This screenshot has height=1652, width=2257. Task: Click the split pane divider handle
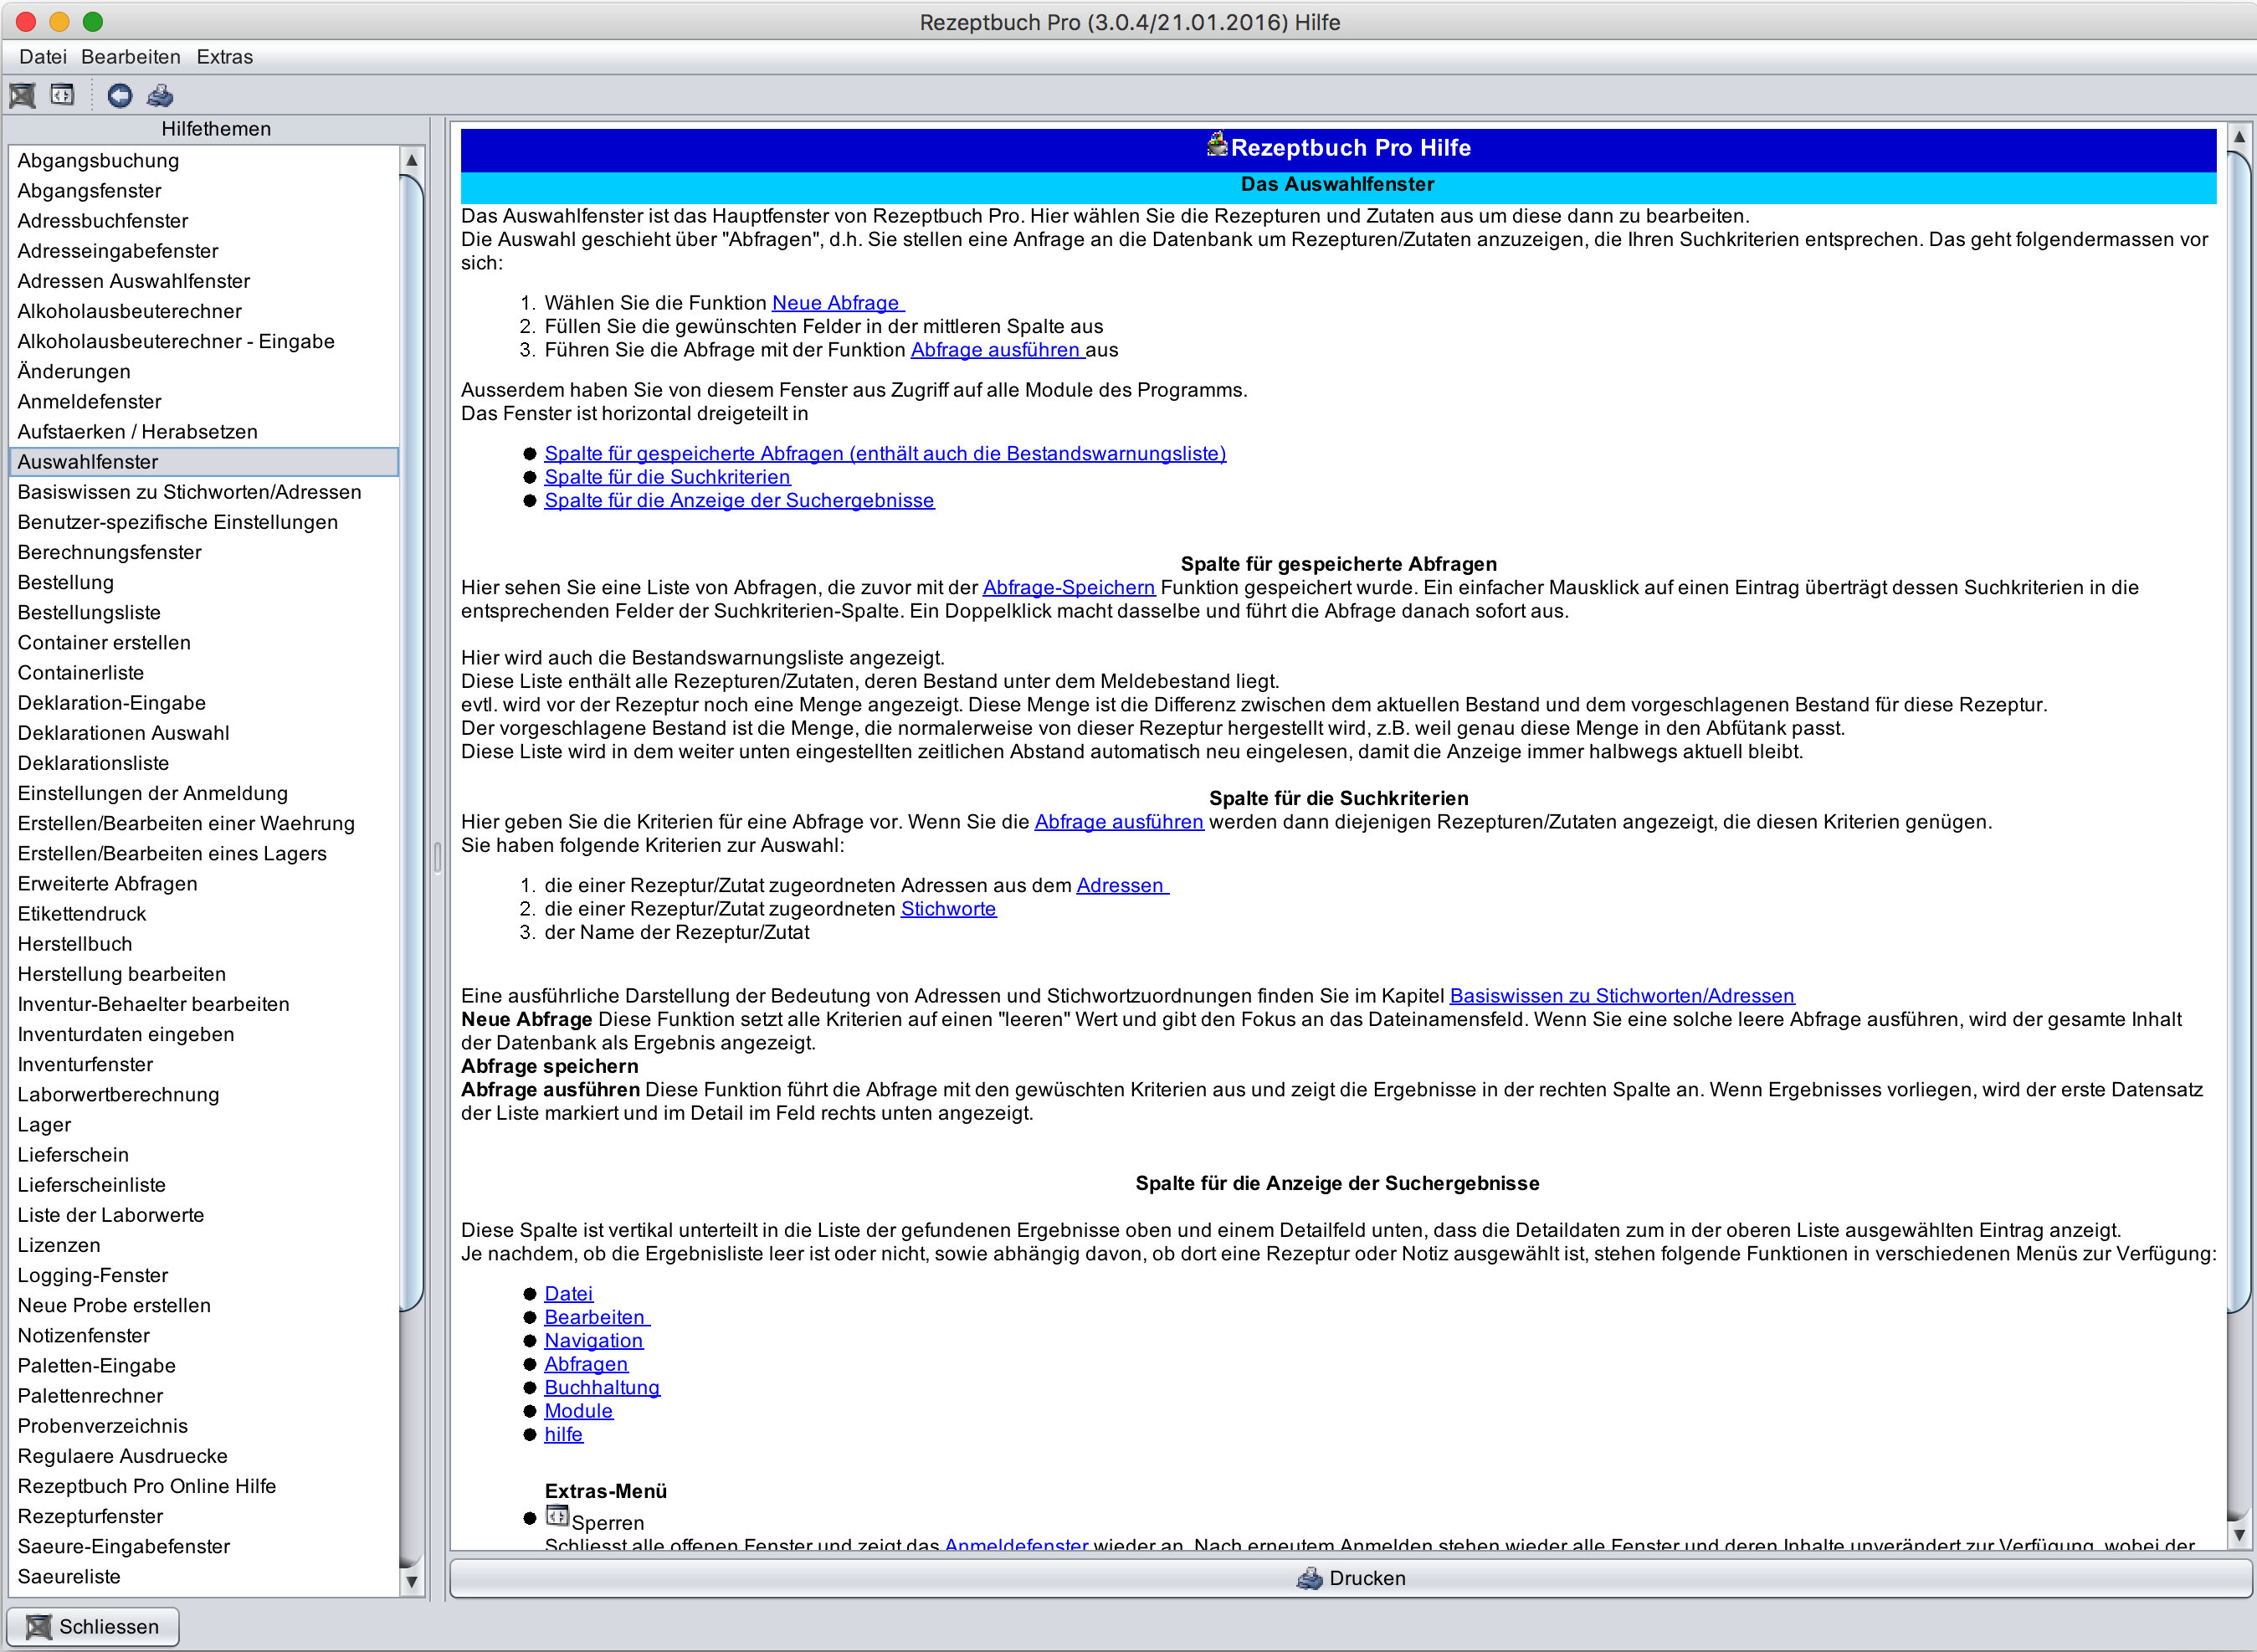[x=437, y=858]
